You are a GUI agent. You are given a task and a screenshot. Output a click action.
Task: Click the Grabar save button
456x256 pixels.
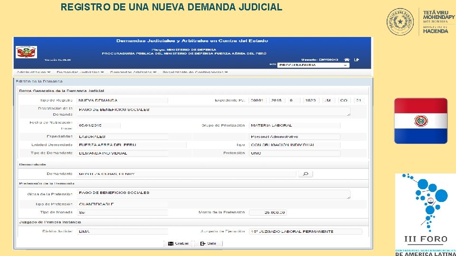pyautogui.click(x=178, y=243)
